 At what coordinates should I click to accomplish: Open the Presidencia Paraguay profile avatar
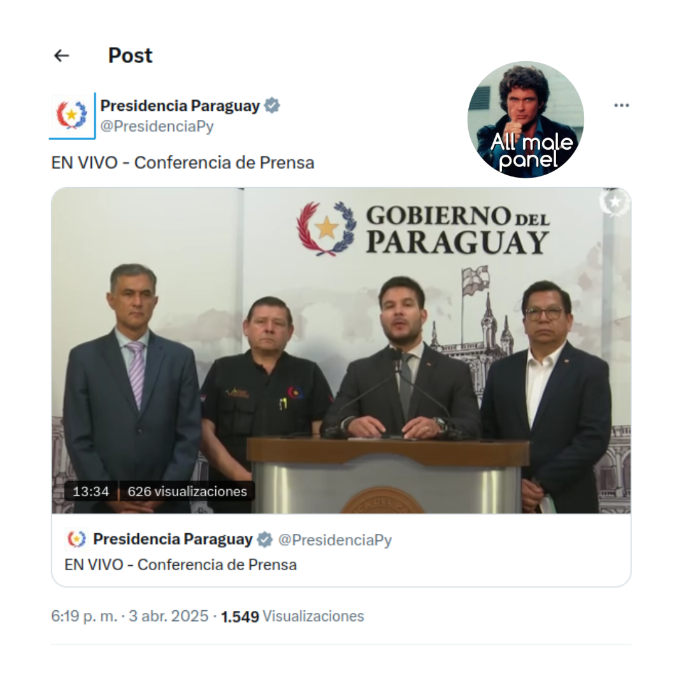tap(72, 115)
